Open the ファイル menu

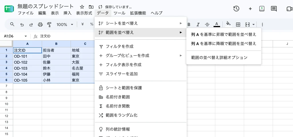(26, 13)
